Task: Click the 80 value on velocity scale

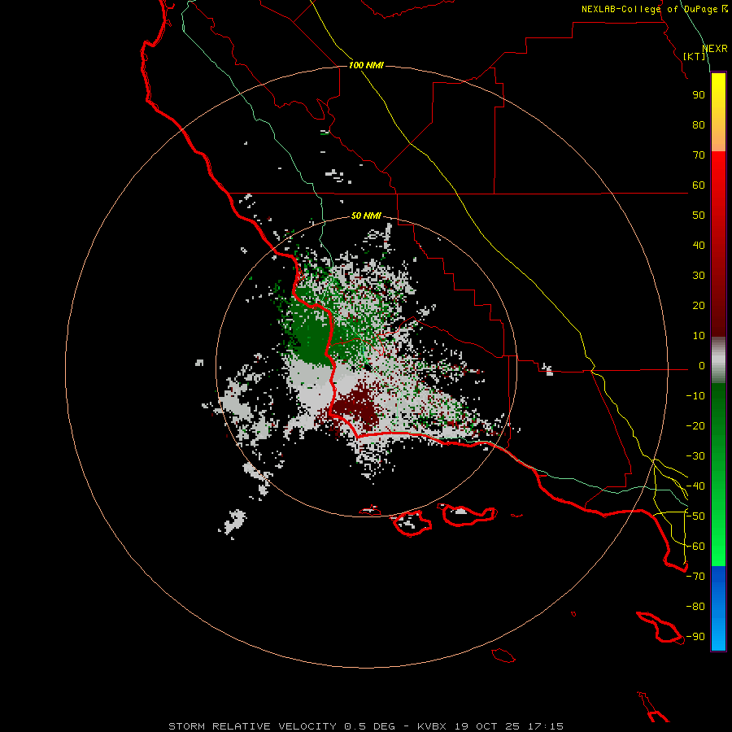Action: (699, 125)
